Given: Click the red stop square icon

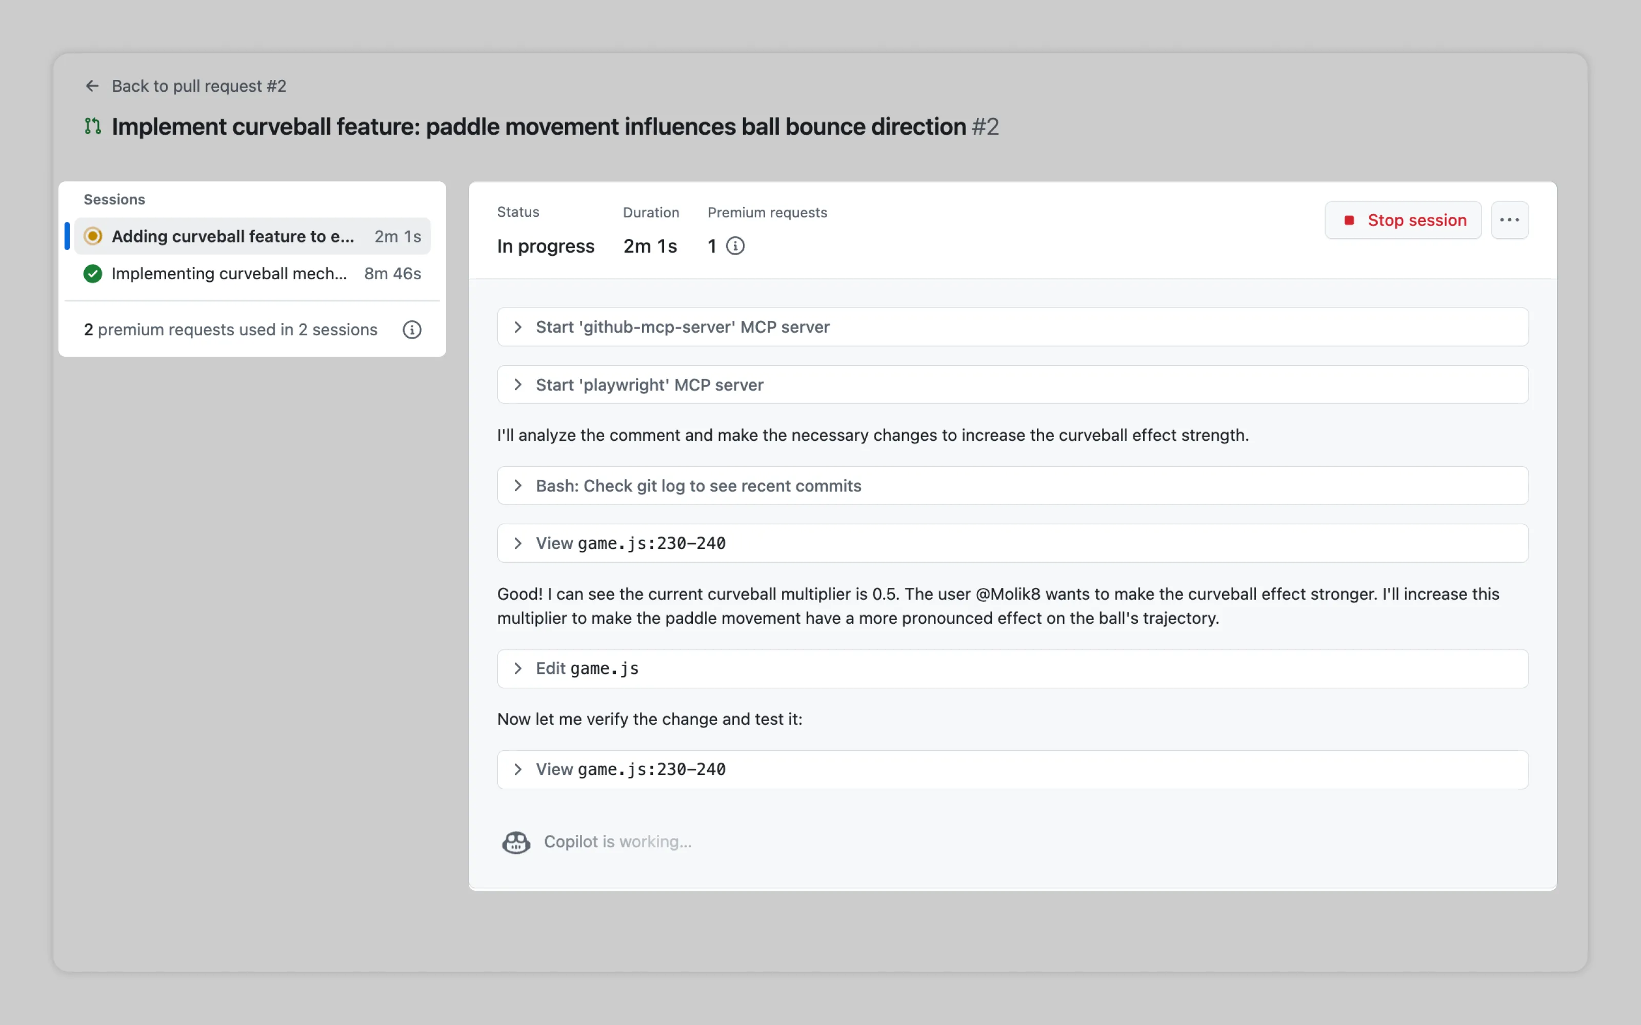Looking at the screenshot, I should pos(1349,220).
